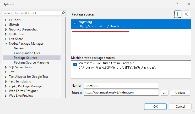
Task: Toggle Microsoft Visual Studio Offline Packages checkbox
Action: (x=75, y=64)
